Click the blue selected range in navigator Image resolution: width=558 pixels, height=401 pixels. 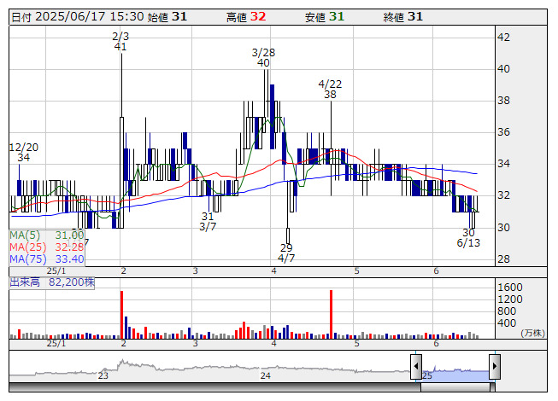(x=455, y=371)
